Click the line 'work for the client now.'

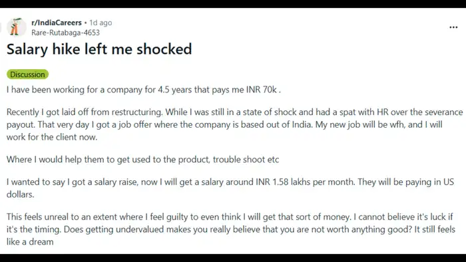tap(52, 137)
